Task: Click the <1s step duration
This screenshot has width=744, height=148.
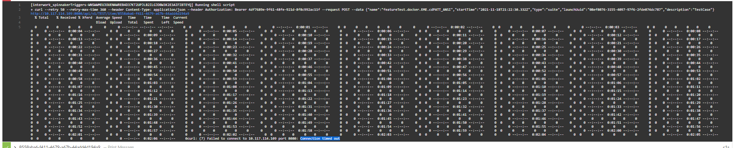Action: (726, 147)
